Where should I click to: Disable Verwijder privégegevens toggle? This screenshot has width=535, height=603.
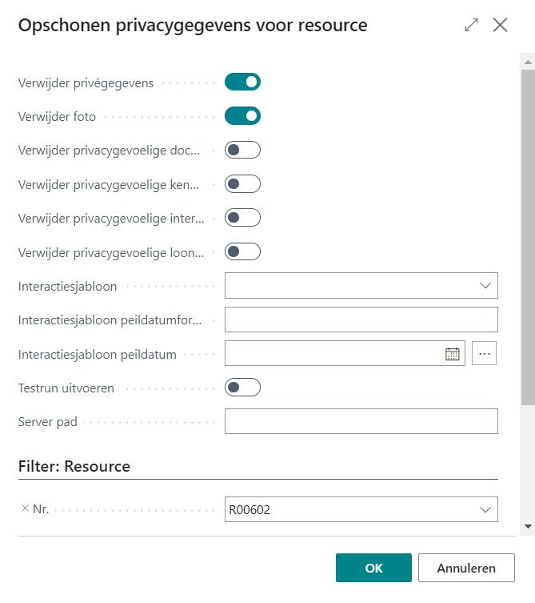click(x=242, y=82)
